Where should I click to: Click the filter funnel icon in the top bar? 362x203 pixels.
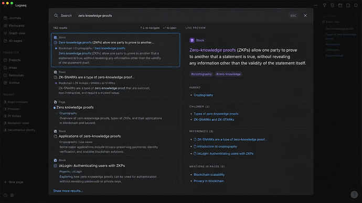pos(324,5)
